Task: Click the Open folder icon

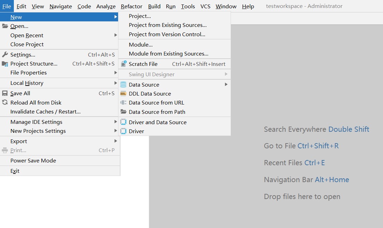Action: pos(5,26)
